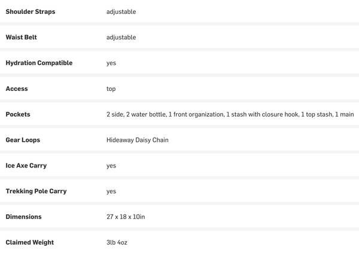This screenshot has width=359, height=253.
Task: Click the Gear Loops label
Action: coord(23,140)
